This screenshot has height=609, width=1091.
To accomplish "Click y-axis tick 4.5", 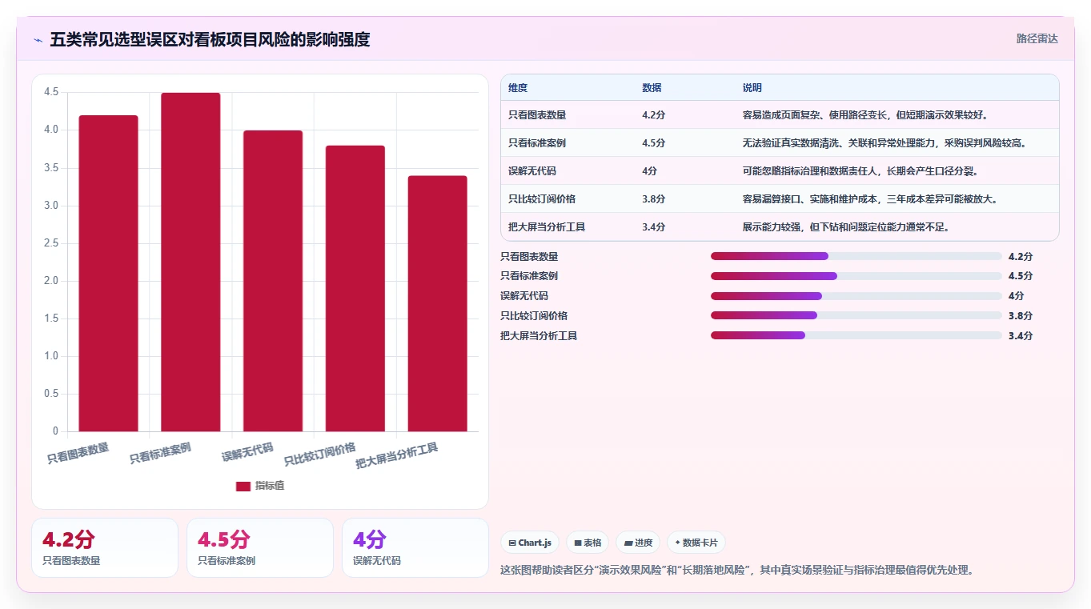I will (x=51, y=92).
